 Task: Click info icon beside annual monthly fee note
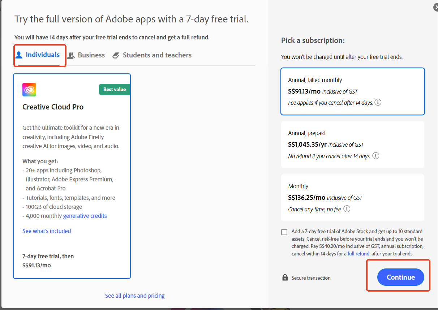coord(378,103)
